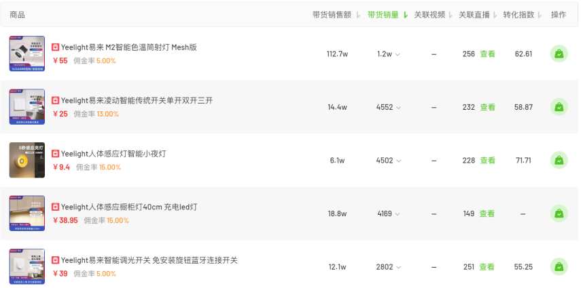Click the 带货销量 sorted column header
This screenshot has height=288, width=581.
(x=387, y=15)
